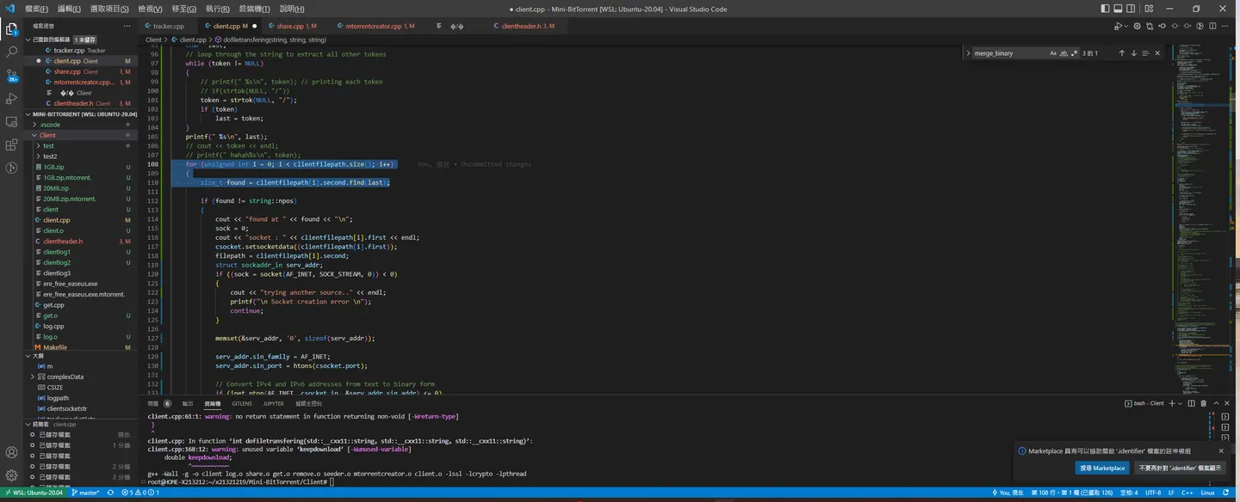
Task: Click the C++ language mode in status bar
Action: (x=1187, y=493)
